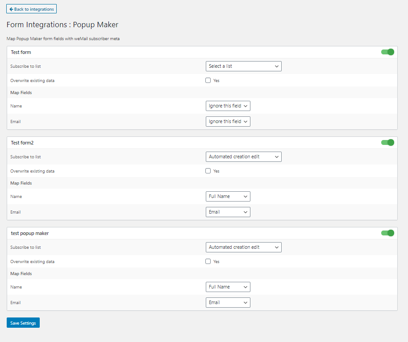This screenshot has width=408, height=342.
Task: Click 'Subscribe to list' label in Test form
Action: click(x=25, y=66)
